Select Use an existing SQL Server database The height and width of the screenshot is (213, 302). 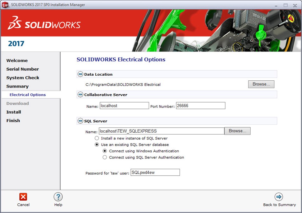tap(97, 145)
